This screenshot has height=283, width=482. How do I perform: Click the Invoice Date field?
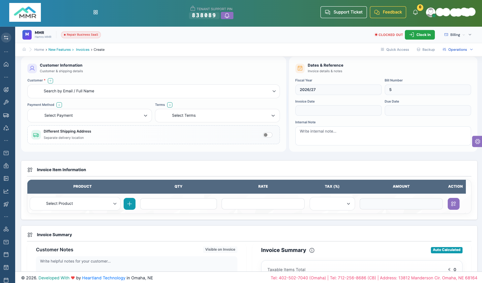(338, 110)
